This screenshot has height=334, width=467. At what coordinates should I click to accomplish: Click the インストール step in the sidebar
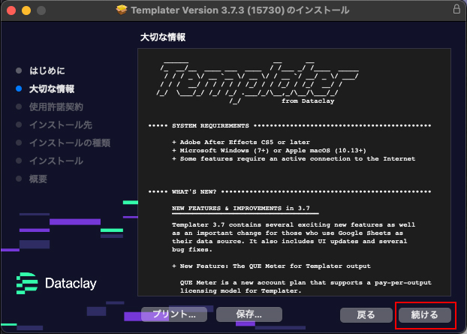[56, 161]
